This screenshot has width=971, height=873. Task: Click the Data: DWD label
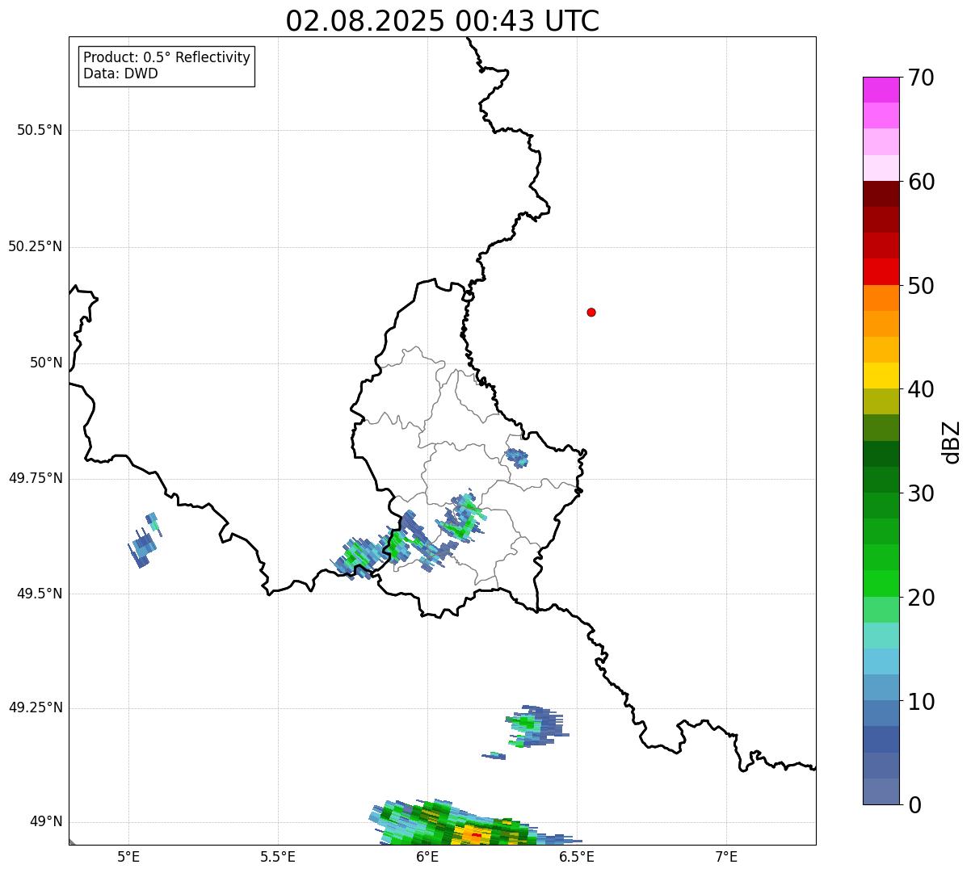tap(120, 73)
